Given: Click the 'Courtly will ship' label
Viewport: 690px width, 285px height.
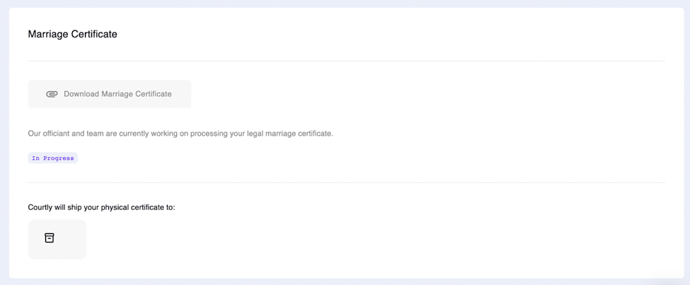Looking at the screenshot, I should point(102,207).
